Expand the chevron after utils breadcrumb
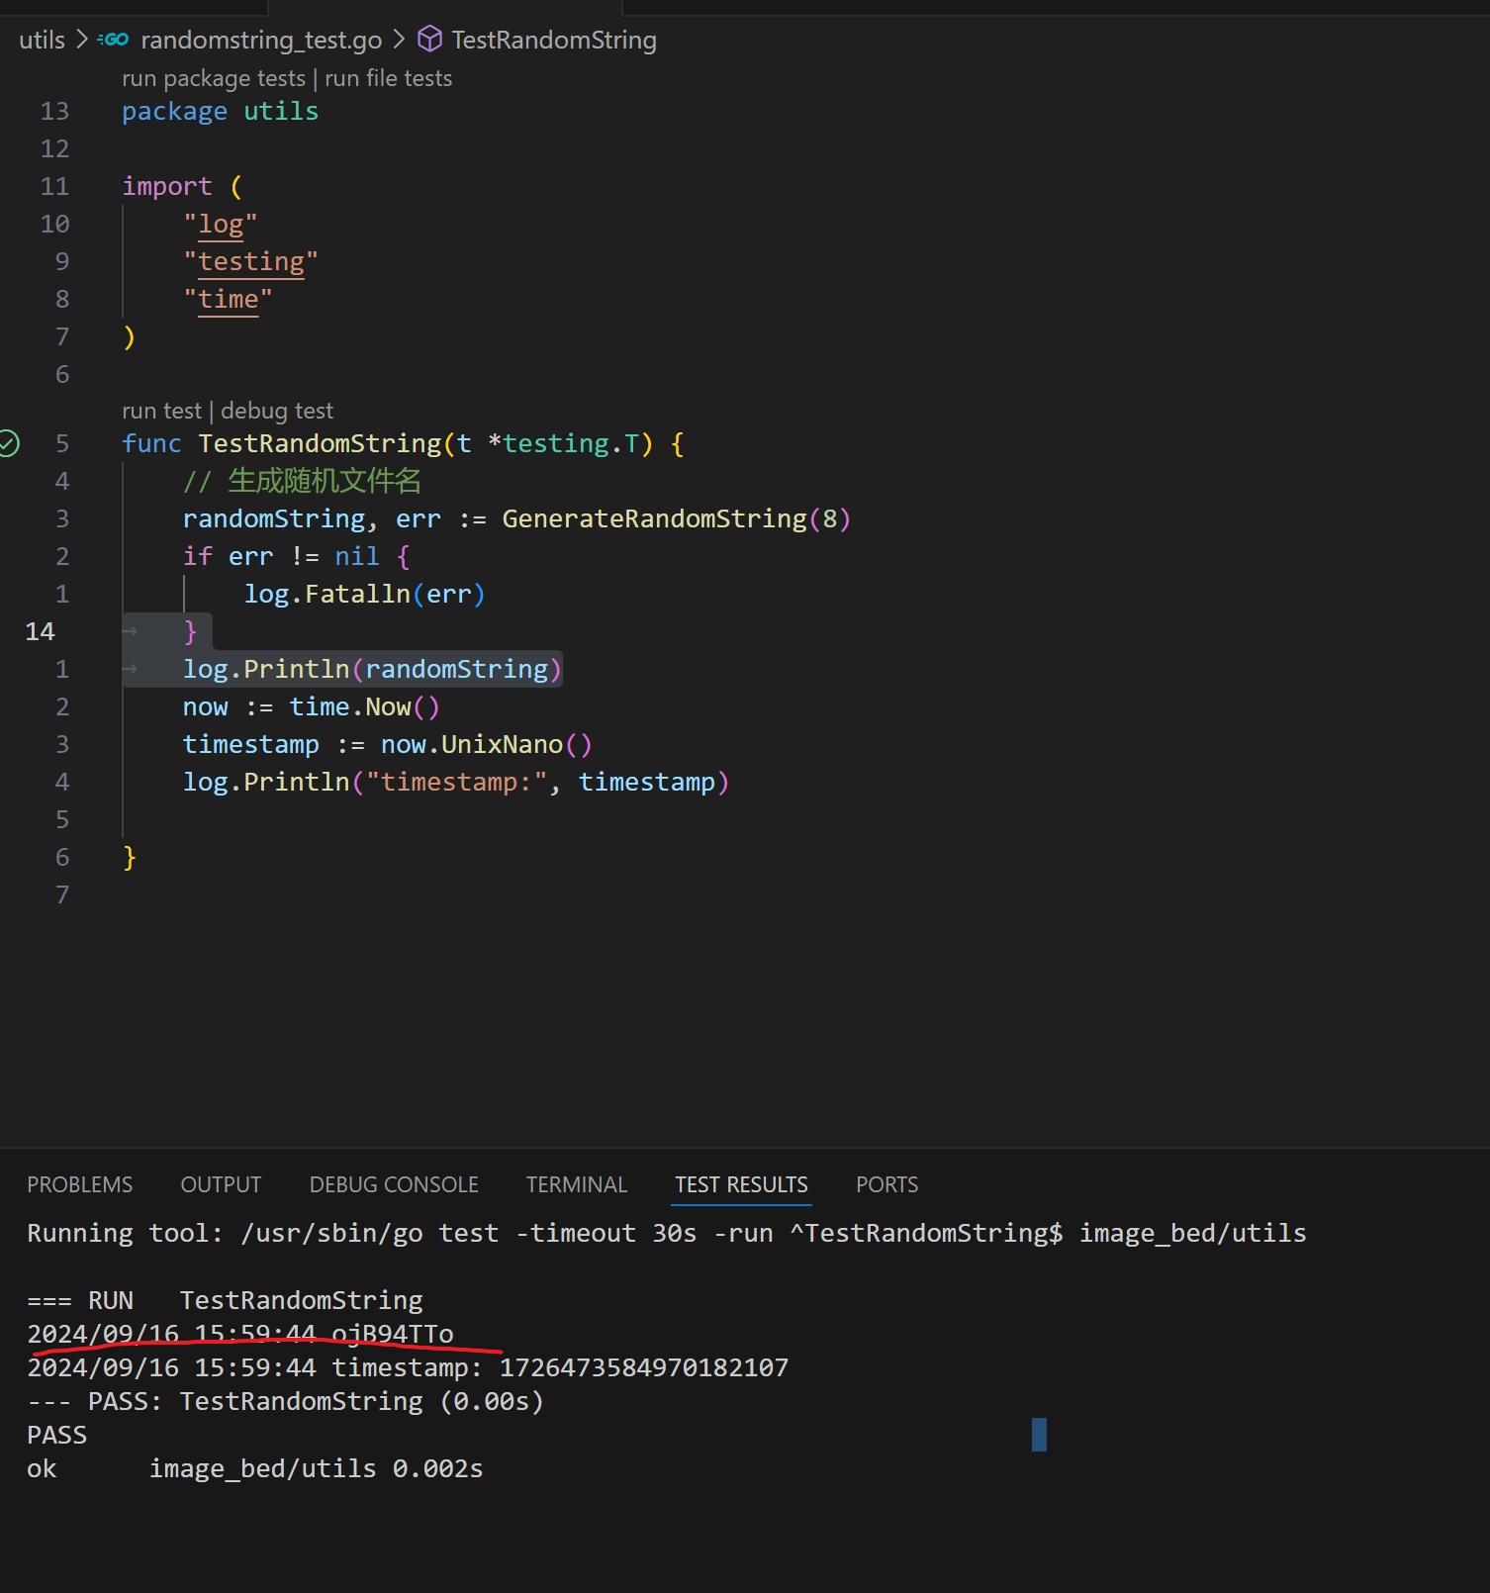1490x1593 pixels. (x=82, y=40)
